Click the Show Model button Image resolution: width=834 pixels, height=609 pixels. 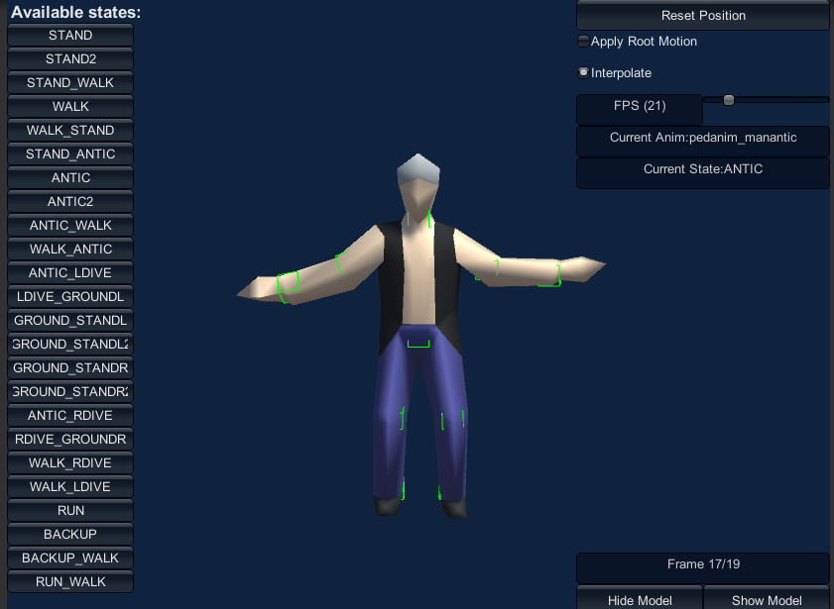(767, 600)
